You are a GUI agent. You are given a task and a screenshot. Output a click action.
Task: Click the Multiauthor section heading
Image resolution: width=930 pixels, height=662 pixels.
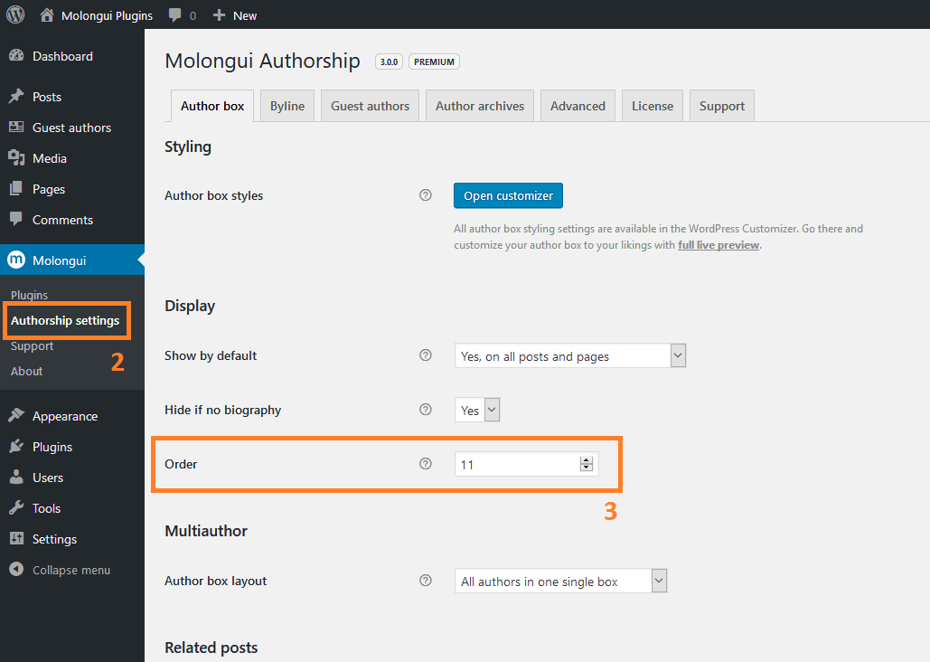tap(206, 531)
